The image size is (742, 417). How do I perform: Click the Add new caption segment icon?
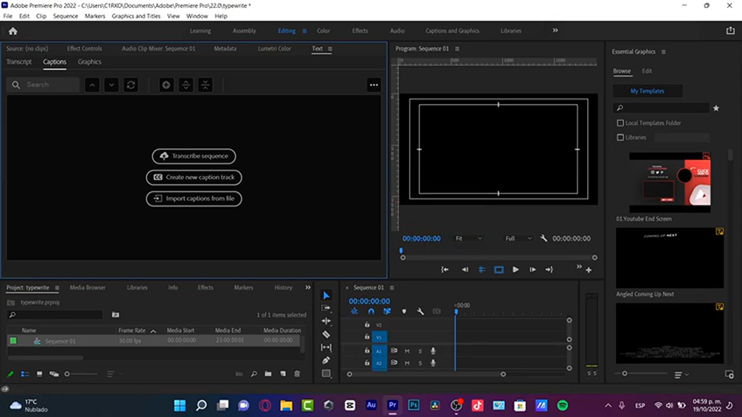(x=166, y=85)
